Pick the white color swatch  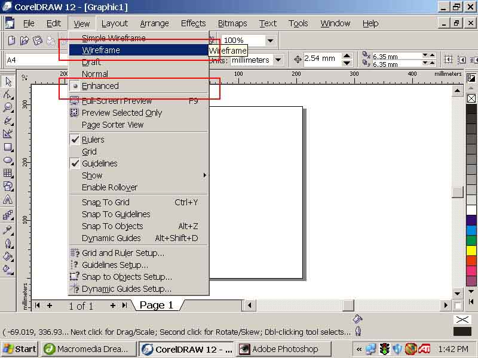click(x=471, y=210)
